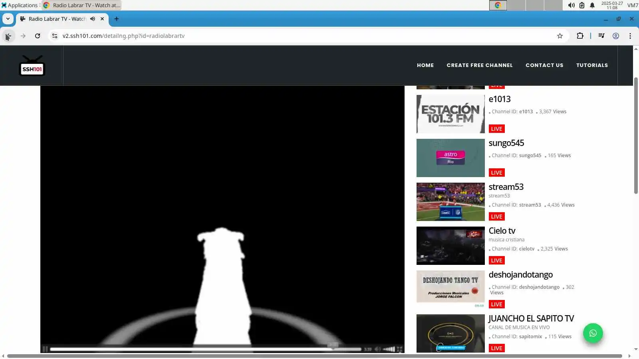Click the LIVE badge under JUANCHO EL SAPITO
Screen dimensions: 639x359
pos(497,348)
